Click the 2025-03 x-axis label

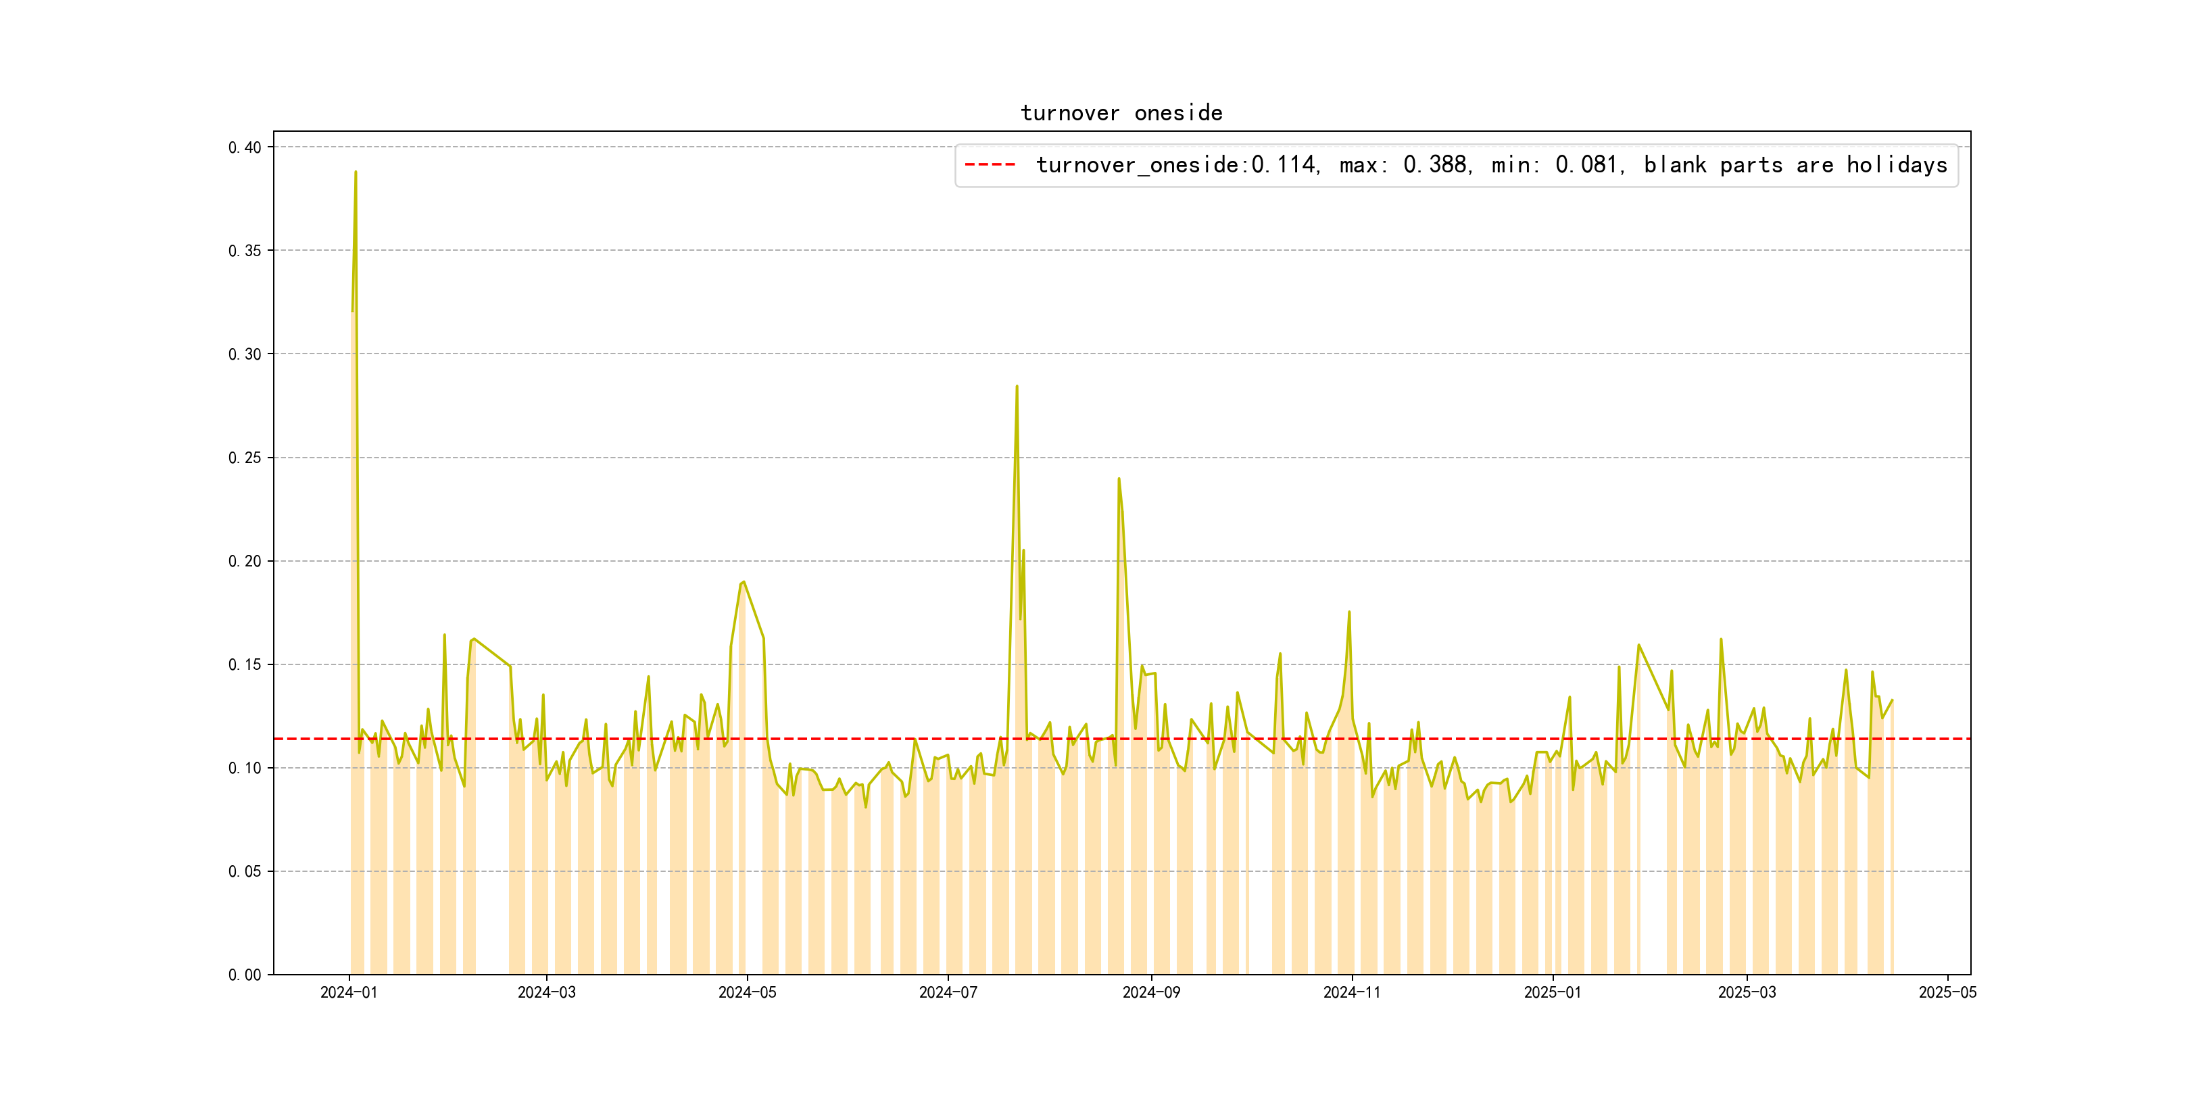(x=1746, y=992)
